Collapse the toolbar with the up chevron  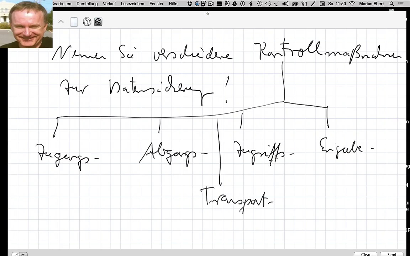(61, 22)
